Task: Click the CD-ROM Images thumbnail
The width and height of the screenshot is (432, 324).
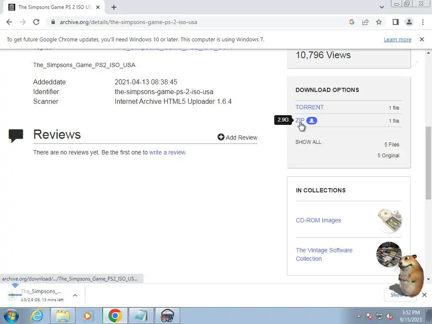Action: [389, 221]
